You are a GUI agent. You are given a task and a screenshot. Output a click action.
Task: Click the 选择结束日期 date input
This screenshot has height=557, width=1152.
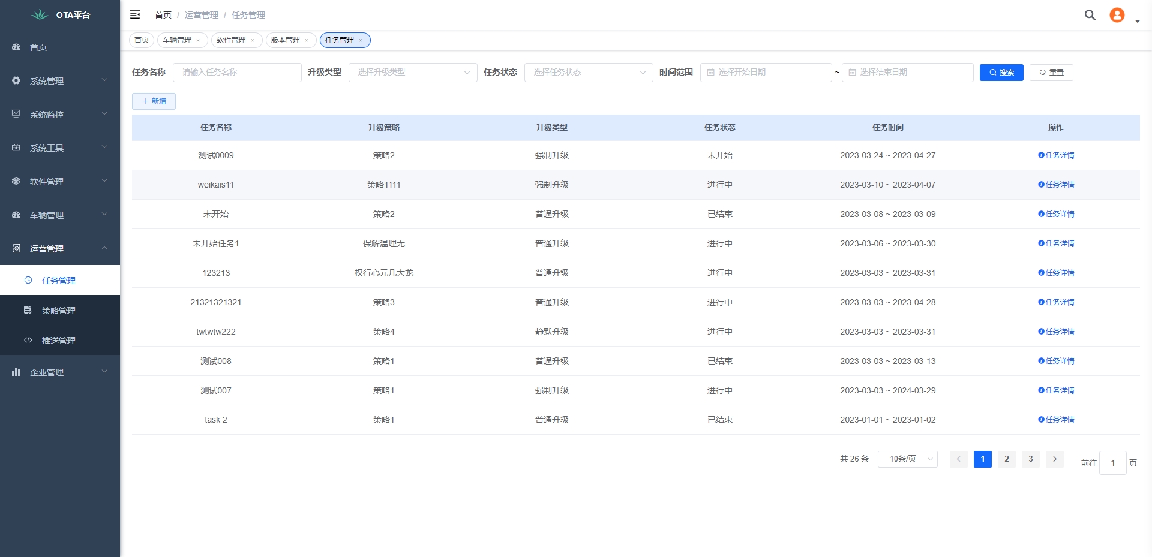point(908,73)
